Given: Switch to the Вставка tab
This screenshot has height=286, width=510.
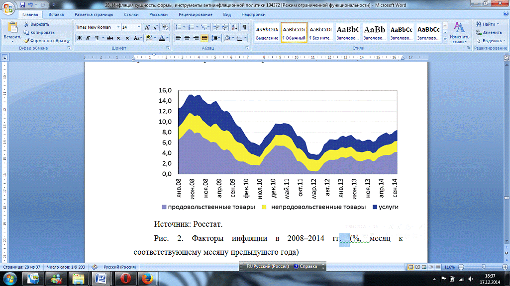Looking at the screenshot, I should [x=56, y=14].
